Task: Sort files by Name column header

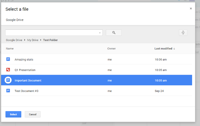Action: [x=10, y=49]
